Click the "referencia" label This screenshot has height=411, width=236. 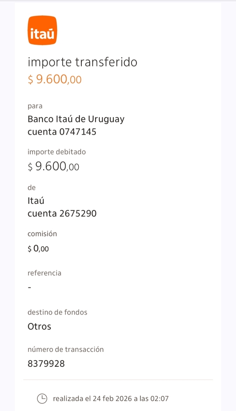[44, 273]
